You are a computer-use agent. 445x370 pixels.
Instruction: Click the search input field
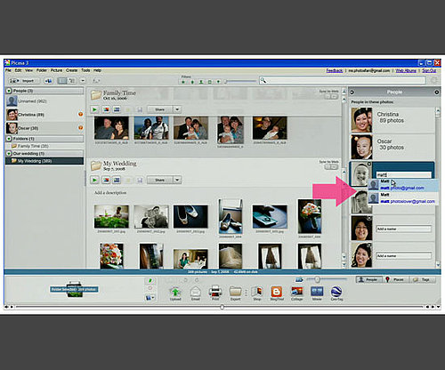[343, 80]
